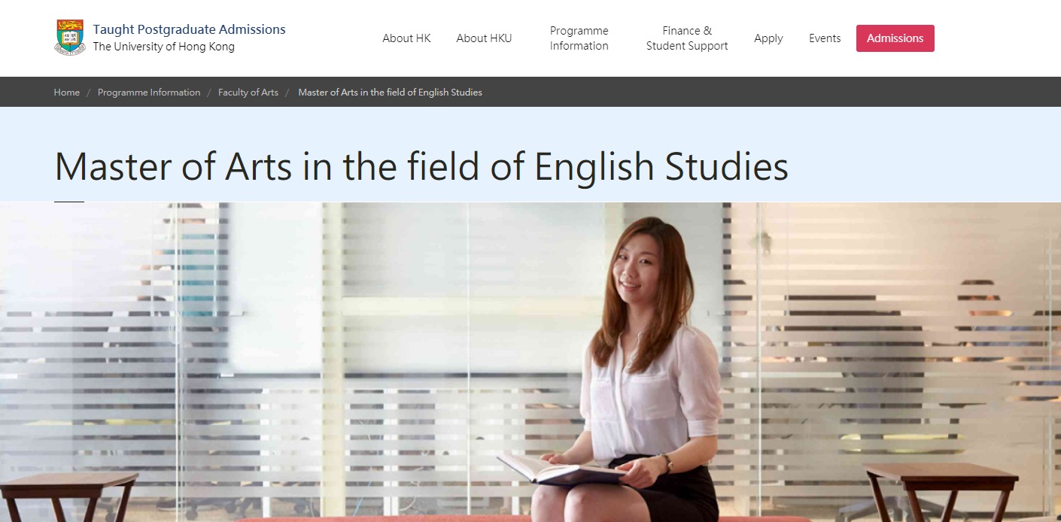The width and height of the screenshot is (1061, 522).
Task: Click the Master of Arts page heading
Action: [x=421, y=167]
